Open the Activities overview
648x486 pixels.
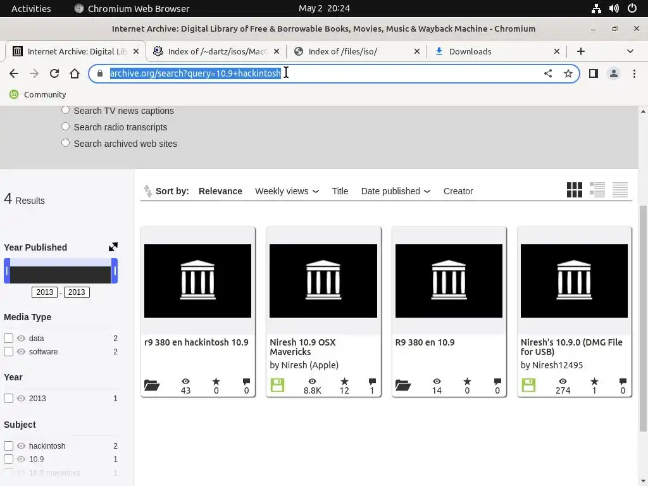(31, 8)
